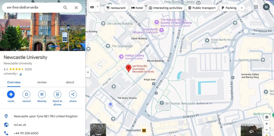The width and height of the screenshot is (274, 136).
Task: Collapse the side panel arrow
Action: coord(88,72)
